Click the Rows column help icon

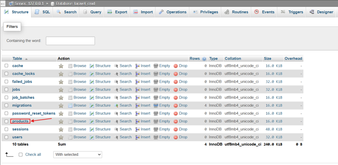click(204, 59)
